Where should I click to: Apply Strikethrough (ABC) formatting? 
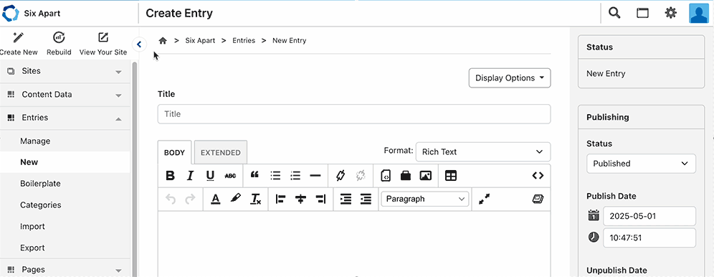pos(230,175)
